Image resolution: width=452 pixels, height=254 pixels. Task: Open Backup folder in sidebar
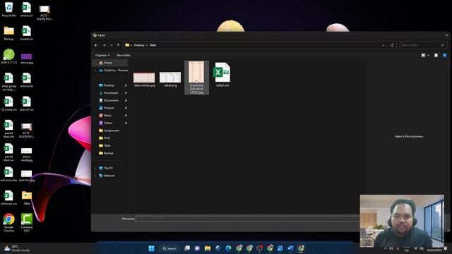click(x=108, y=153)
